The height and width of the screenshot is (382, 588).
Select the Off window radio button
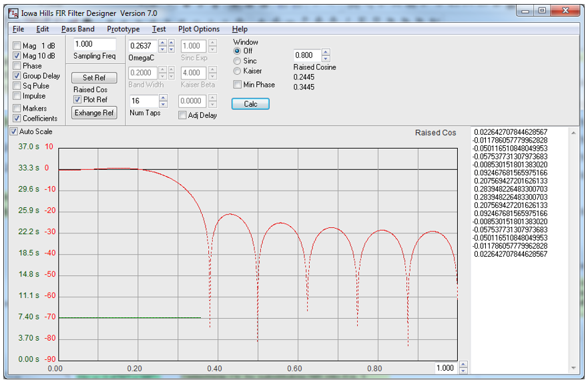tap(237, 51)
